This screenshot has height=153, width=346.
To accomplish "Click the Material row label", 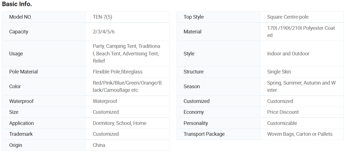I will coord(192,32).
